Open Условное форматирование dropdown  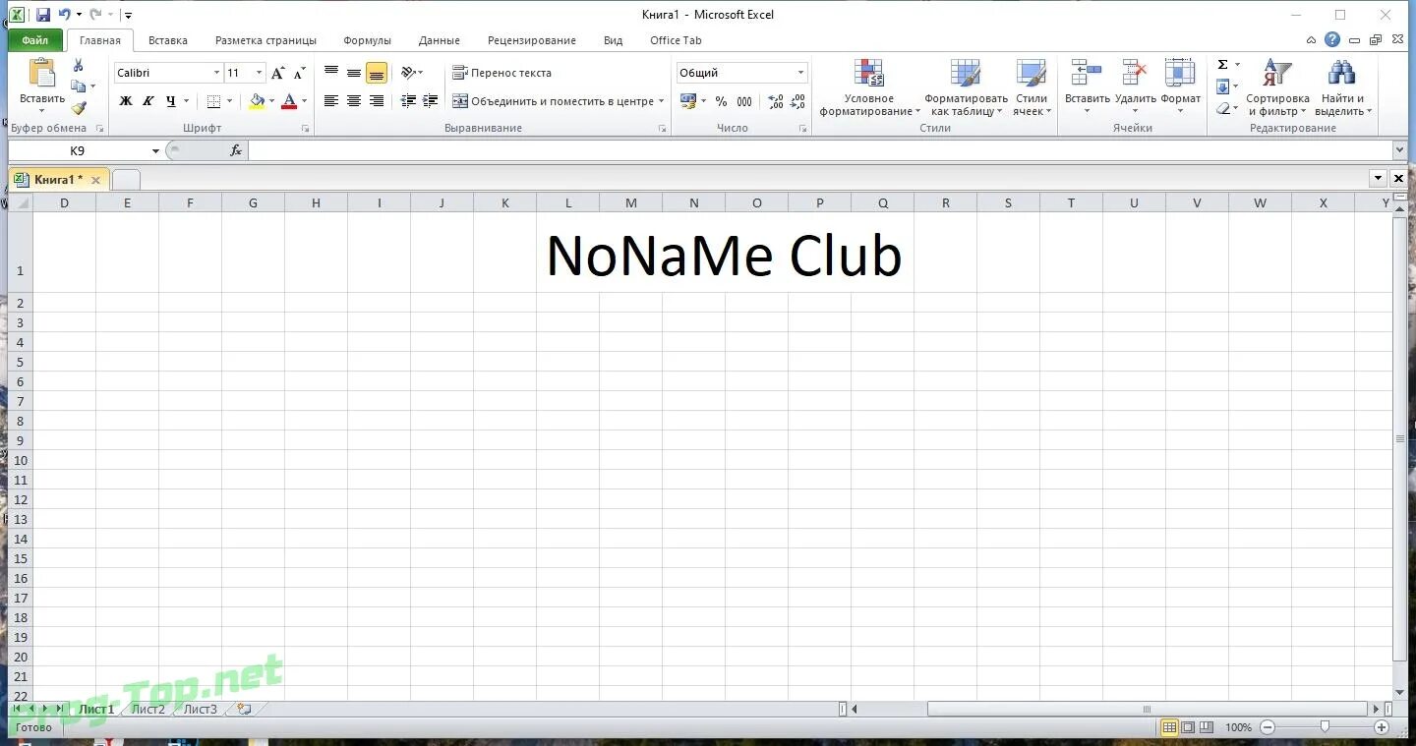coord(869,87)
